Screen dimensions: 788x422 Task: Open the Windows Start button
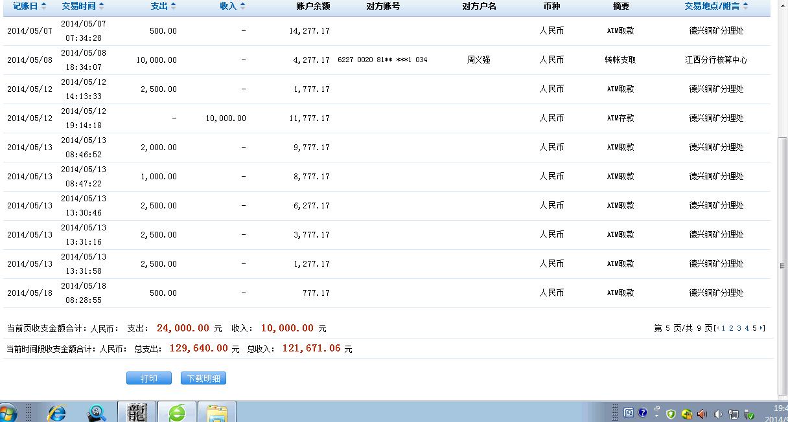pyautogui.click(x=7, y=413)
